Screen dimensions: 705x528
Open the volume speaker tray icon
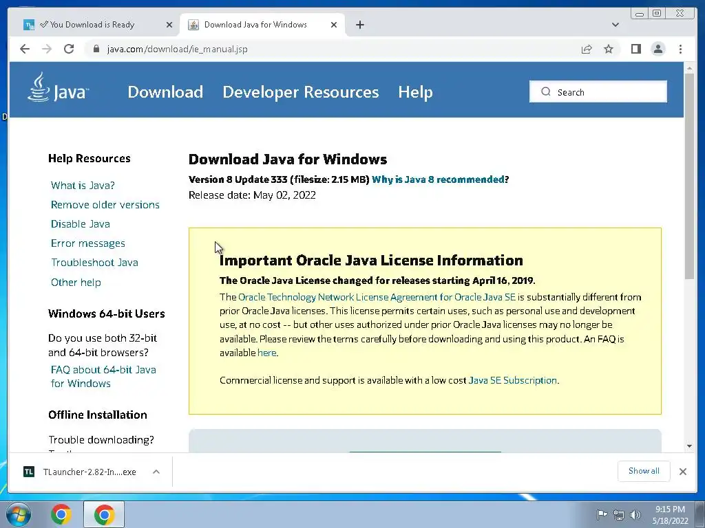pyautogui.click(x=635, y=515)
